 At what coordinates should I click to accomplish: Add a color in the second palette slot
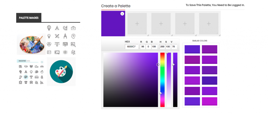pyautogui.click(x=137, y=24)
